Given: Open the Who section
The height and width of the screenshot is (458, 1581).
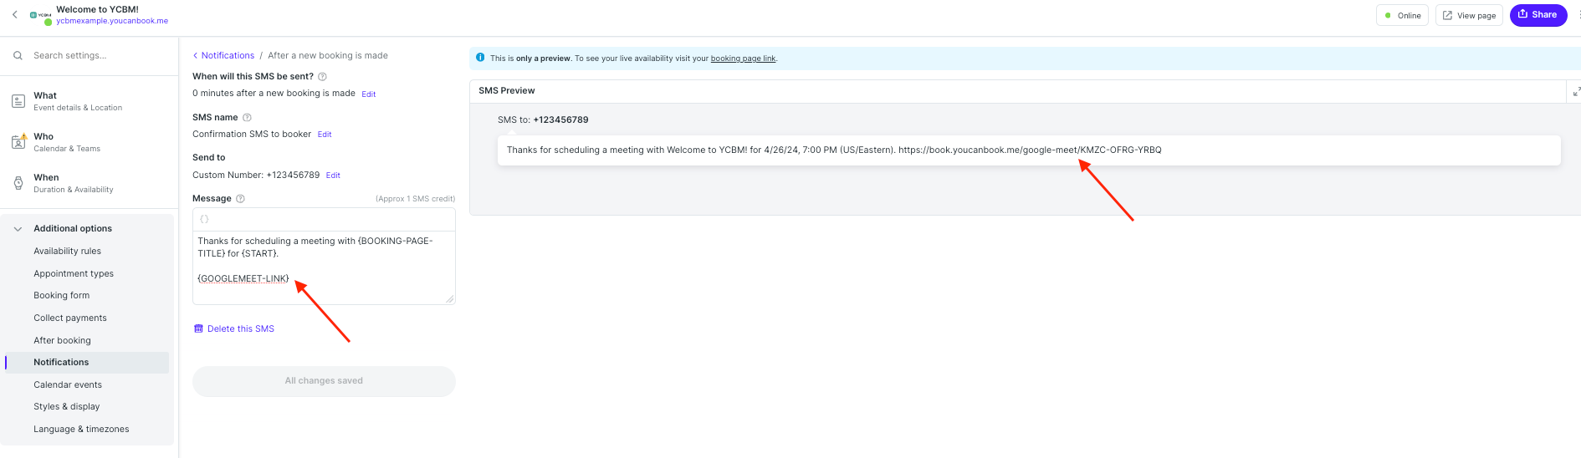Looking at the screenshot, I should tap(87, 142).
